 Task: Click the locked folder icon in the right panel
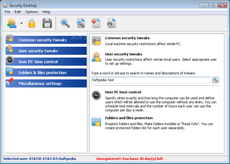pyautogui.click(x=96, y=122)
